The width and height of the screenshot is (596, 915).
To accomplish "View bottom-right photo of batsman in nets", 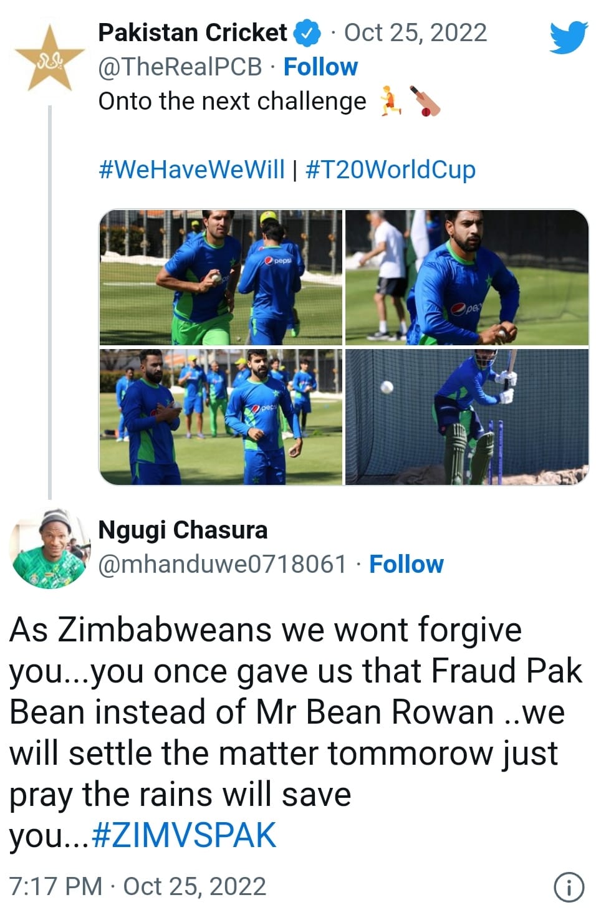I will [467, 416].
